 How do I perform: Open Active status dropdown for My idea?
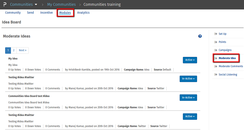190,60
